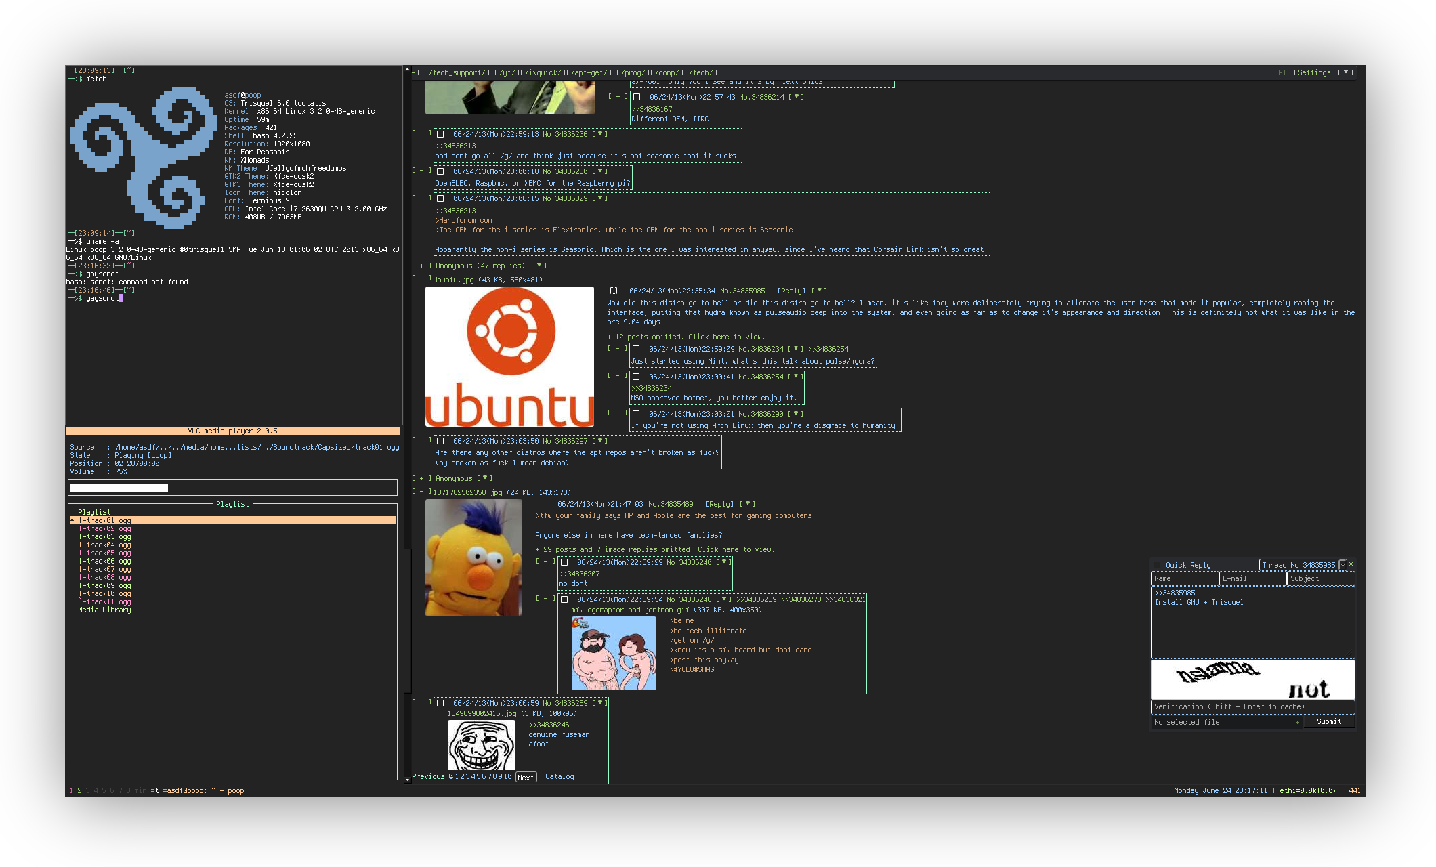Check the box on post No.34836329

tap(440, 198)
